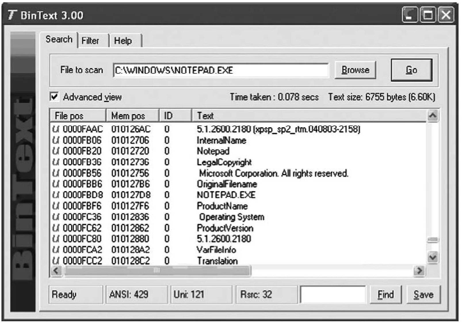Click the Rsrc: 32 status panel
This screenshot has height=323, width=462.
click(x=266, y=294)
